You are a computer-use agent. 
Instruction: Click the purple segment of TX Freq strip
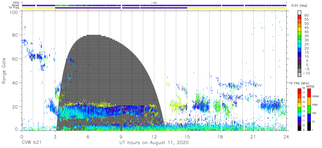coord(121,8)
